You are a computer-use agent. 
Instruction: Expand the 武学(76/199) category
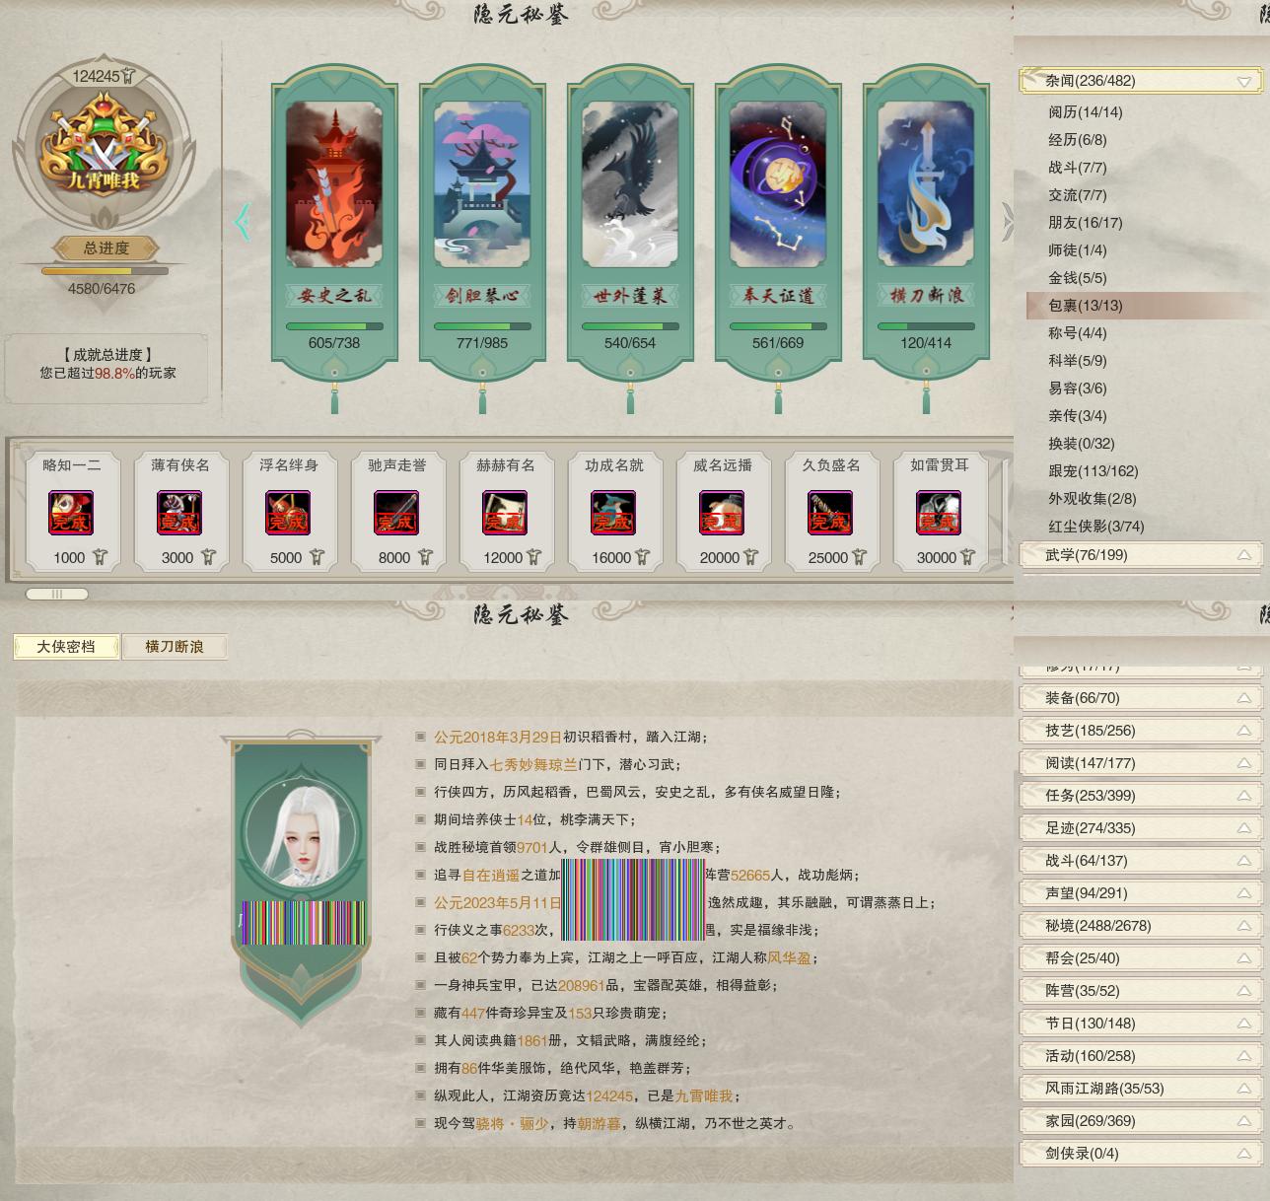tap(1243, 555)
